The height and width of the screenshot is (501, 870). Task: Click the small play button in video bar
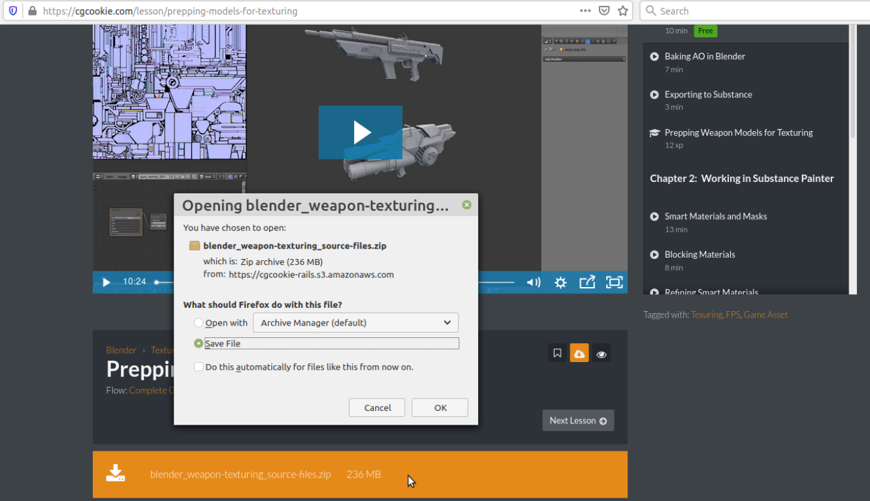(x=106, y=282)
